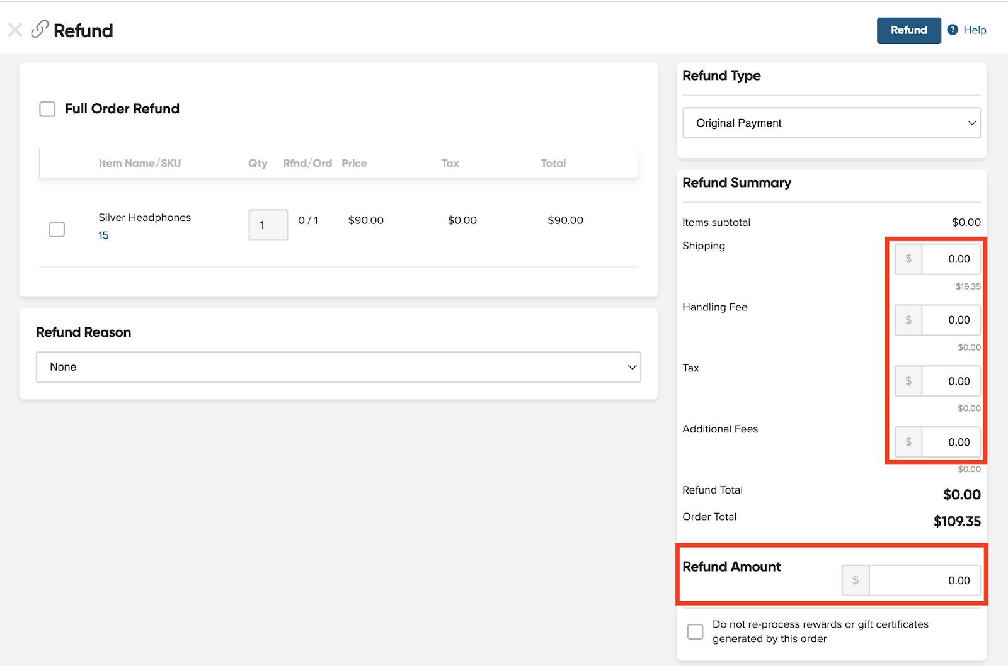Click the $19.35 shipping maximum hint
This screenshot has width=1008, height=666.
coord(968,286)
